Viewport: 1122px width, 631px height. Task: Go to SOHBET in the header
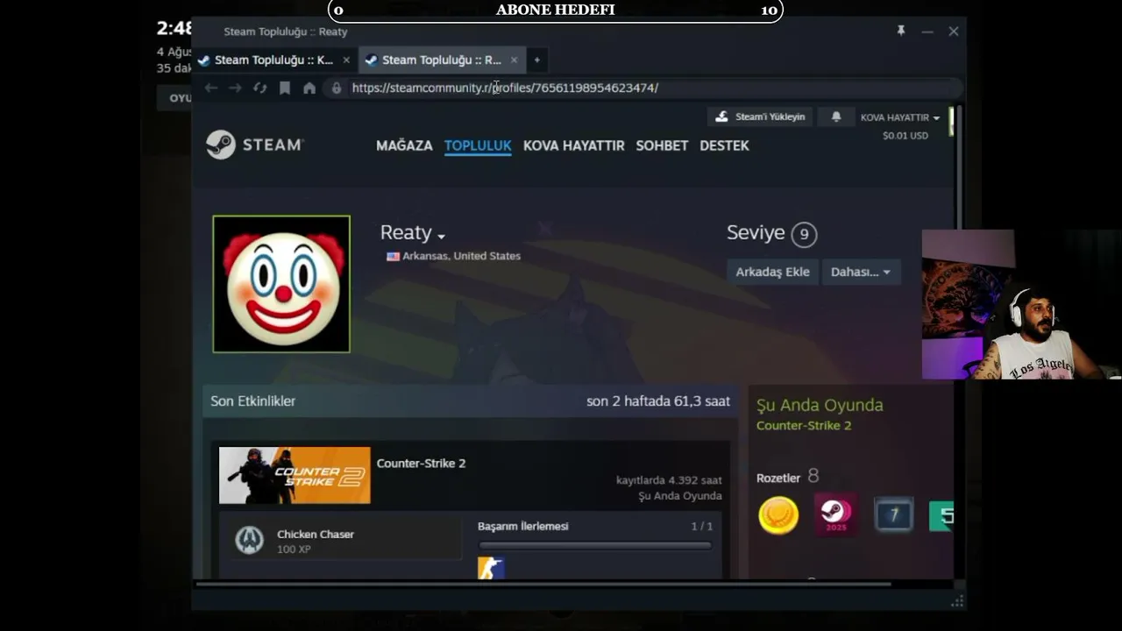pyautogui.click(x=662, y=145)
